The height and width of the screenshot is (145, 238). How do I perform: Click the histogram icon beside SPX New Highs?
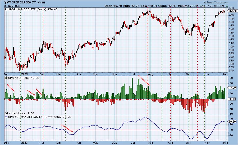tap(6, 78)
